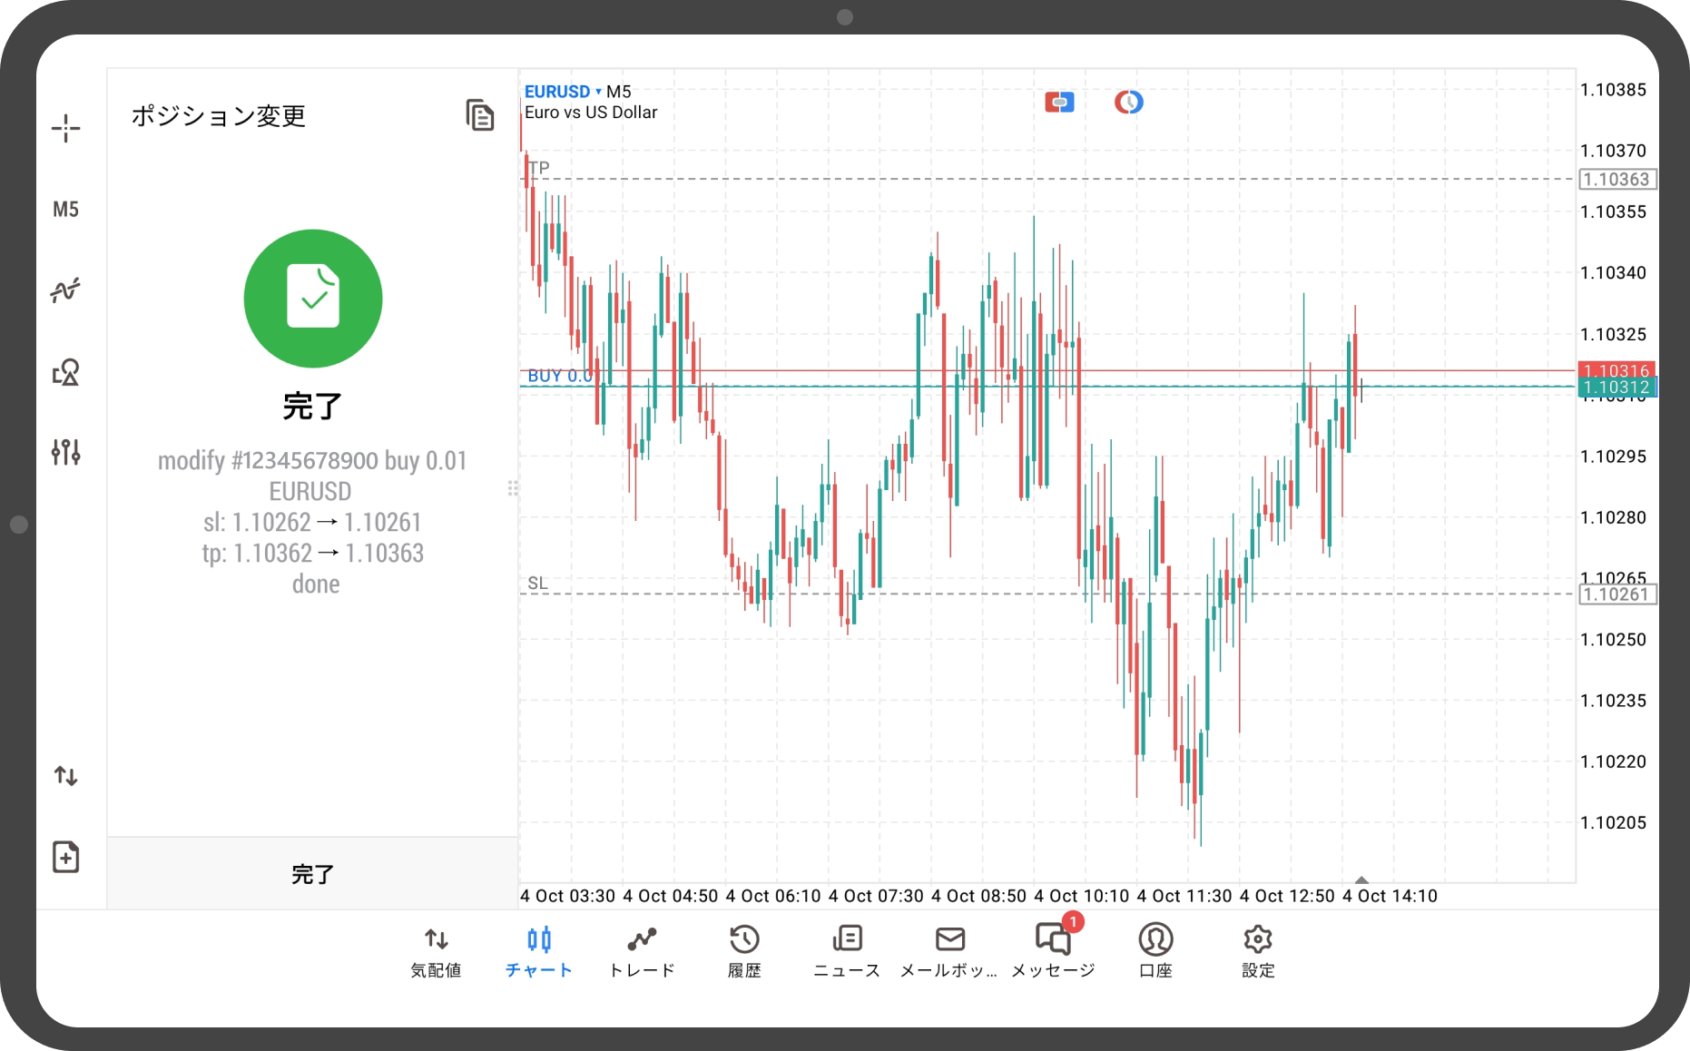Open the indicators icon in sidebar
Image resolution: width=1690 pixels, height=1051 pixels.
click(x=65, y=290)
